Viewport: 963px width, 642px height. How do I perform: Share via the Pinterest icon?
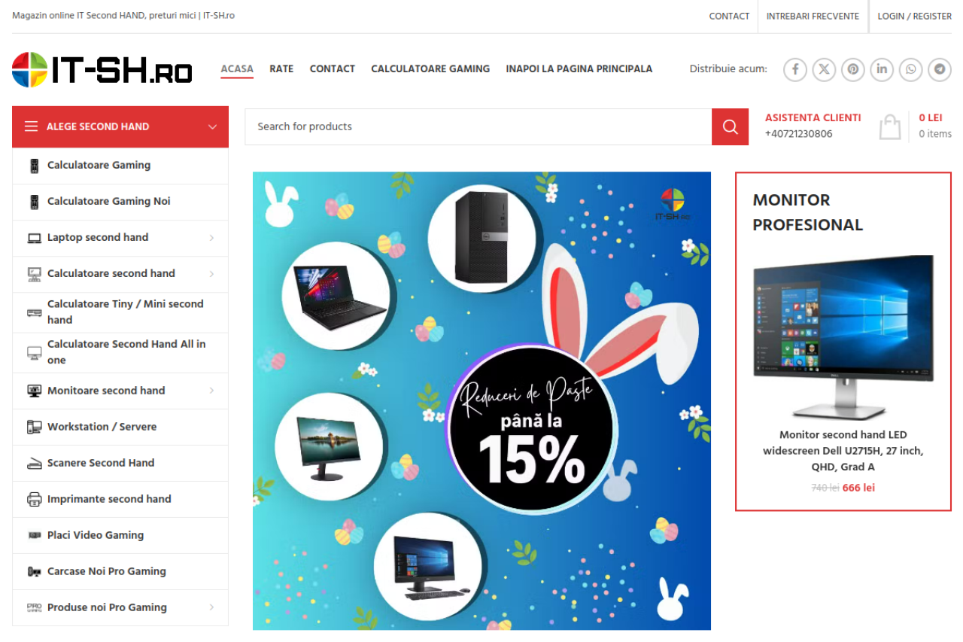pos(853,69)
